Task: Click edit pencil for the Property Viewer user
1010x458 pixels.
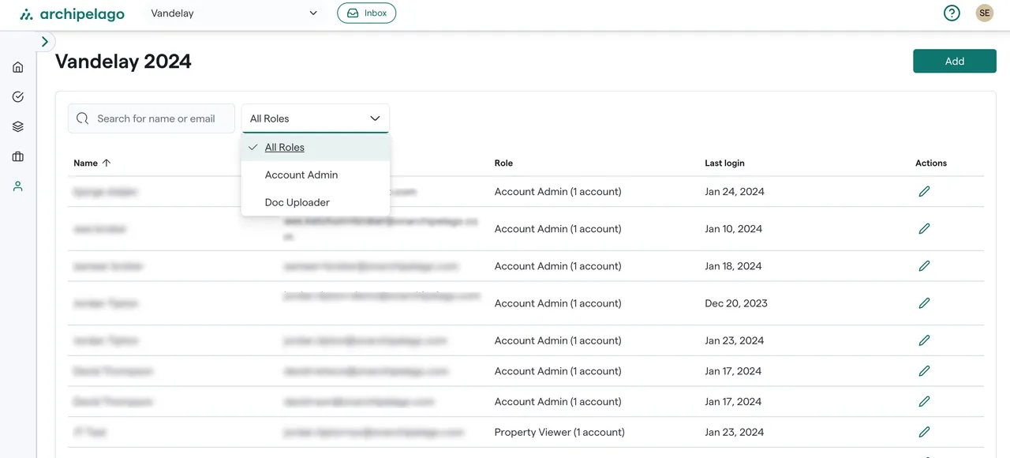Action: click(924, 432)
